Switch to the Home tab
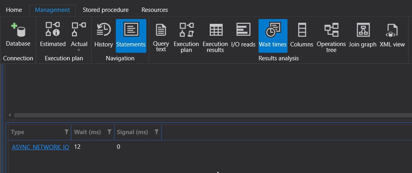This screenshot has width=412, height=173. 14,10
